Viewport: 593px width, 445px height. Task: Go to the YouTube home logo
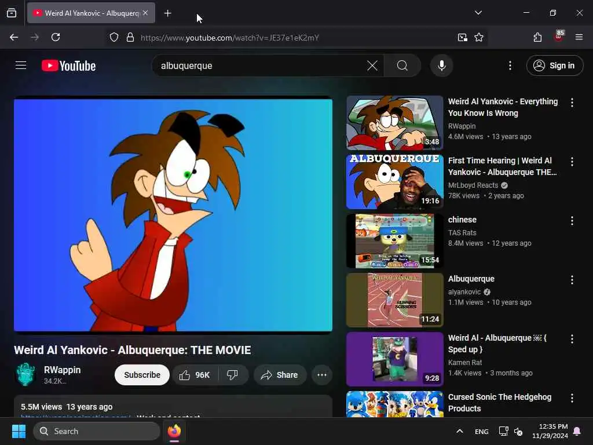pyautogui.click(x=68, y=66)
